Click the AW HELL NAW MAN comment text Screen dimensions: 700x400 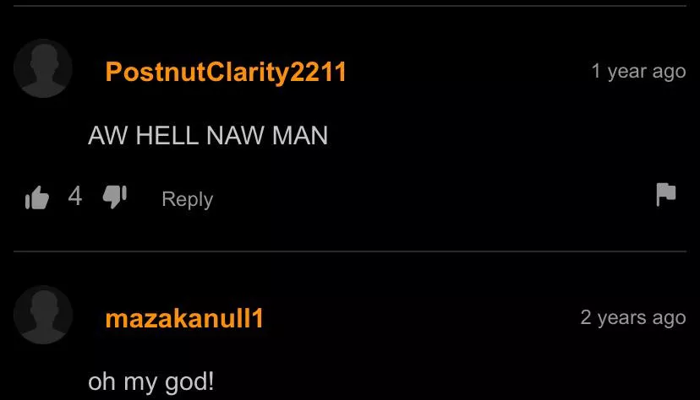click(x=208, y=135)
